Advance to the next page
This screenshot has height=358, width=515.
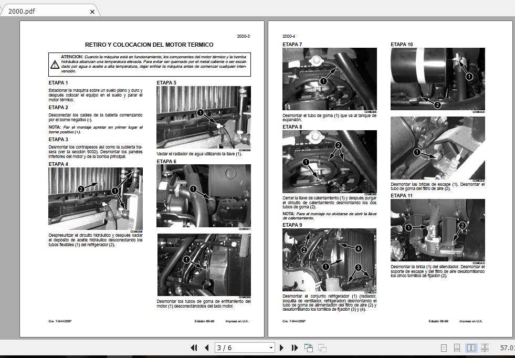tap(282, 348)
